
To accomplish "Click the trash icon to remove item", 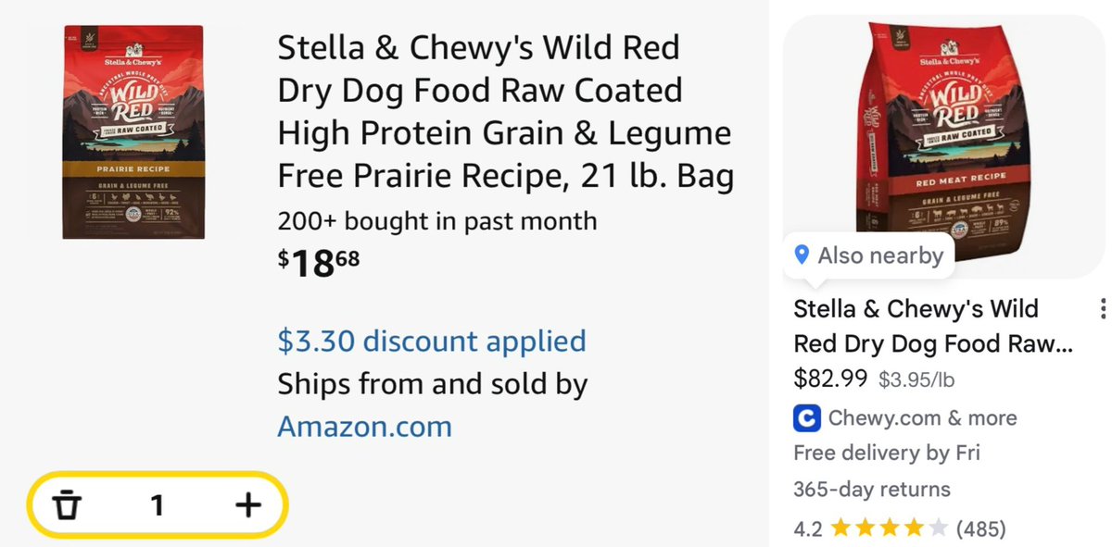I will click(67, 505).
